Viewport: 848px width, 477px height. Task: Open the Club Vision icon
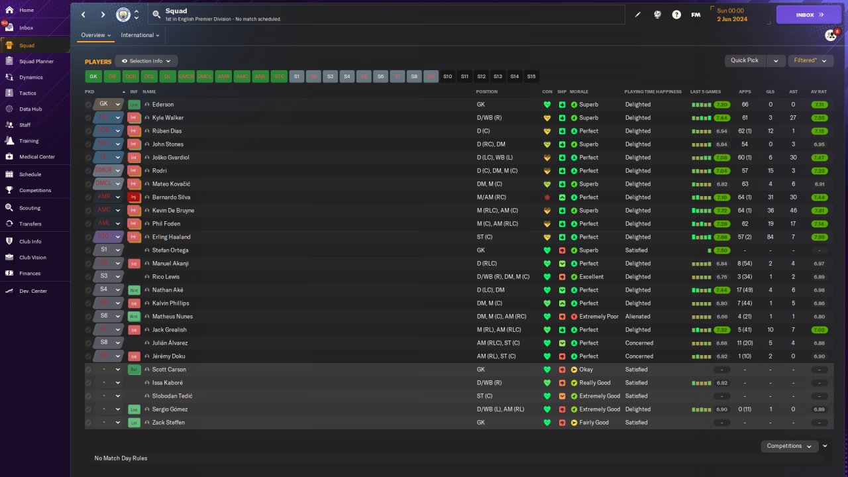[9, 257]
